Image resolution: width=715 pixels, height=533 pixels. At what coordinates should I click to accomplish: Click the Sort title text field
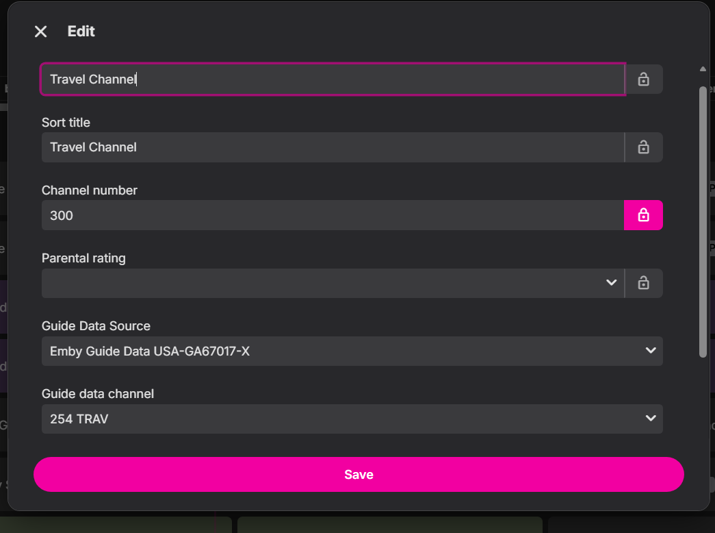point(333,147)
